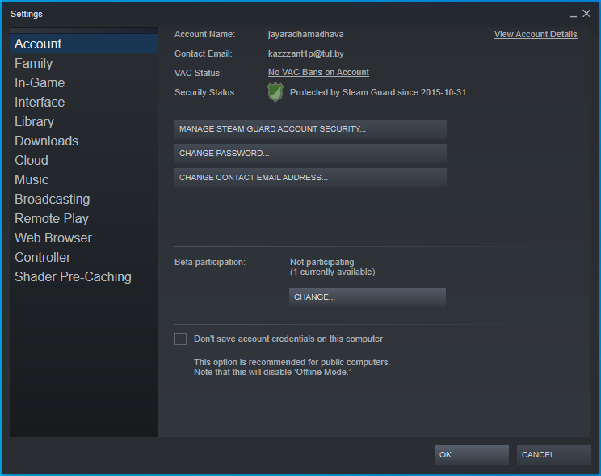Close the Settings window
Image resolution: width=601 pixels, height=476 pixels.
pos(586,14)
